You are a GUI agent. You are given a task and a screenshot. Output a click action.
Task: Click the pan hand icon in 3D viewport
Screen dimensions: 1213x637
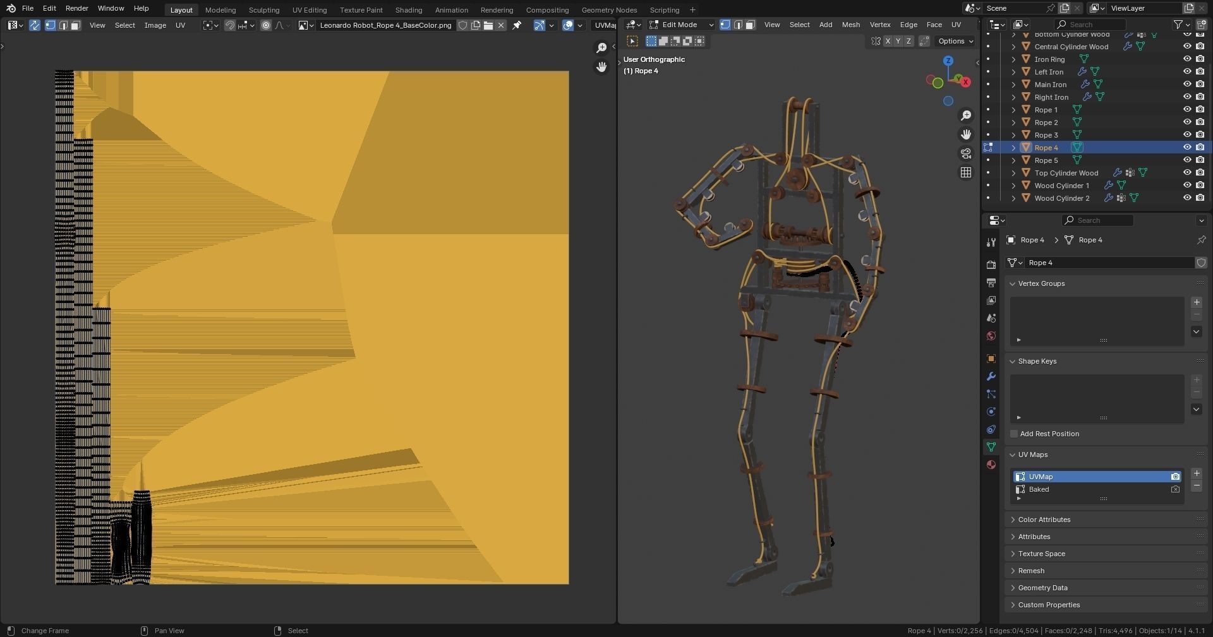coord(966,134)
